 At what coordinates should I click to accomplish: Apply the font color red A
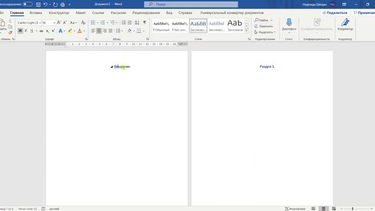(x=80, y=31)
